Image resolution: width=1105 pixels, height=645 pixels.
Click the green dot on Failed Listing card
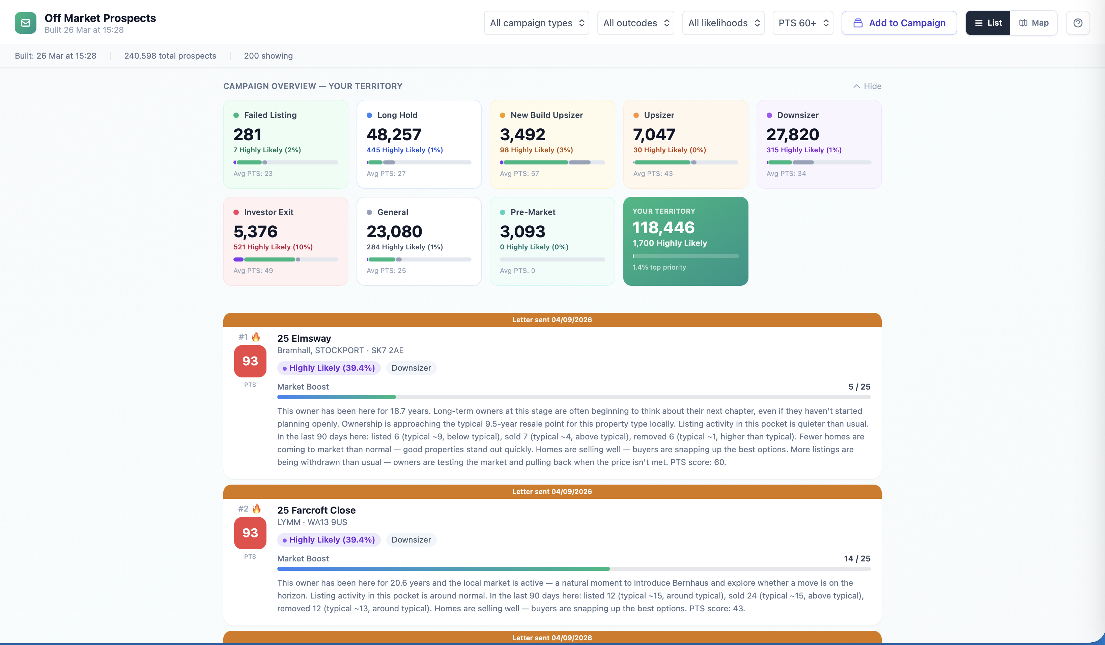click(236, 115)
